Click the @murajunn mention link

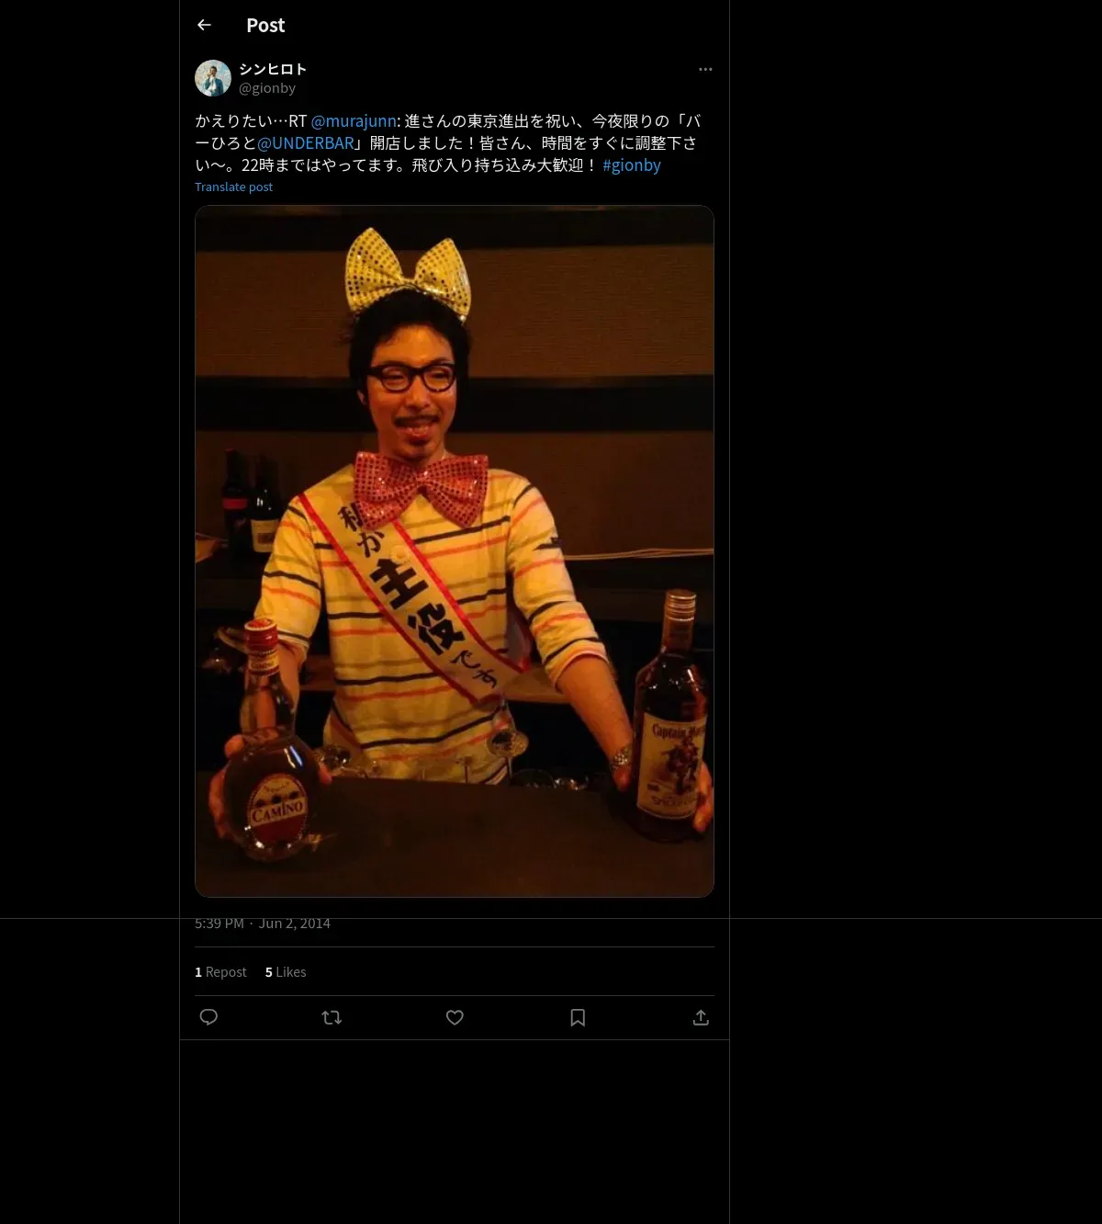pyautogui.click(x=354, y=120)
